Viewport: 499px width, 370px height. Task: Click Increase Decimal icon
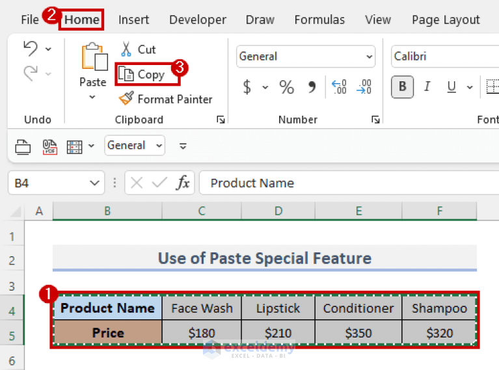pos(339,86)
